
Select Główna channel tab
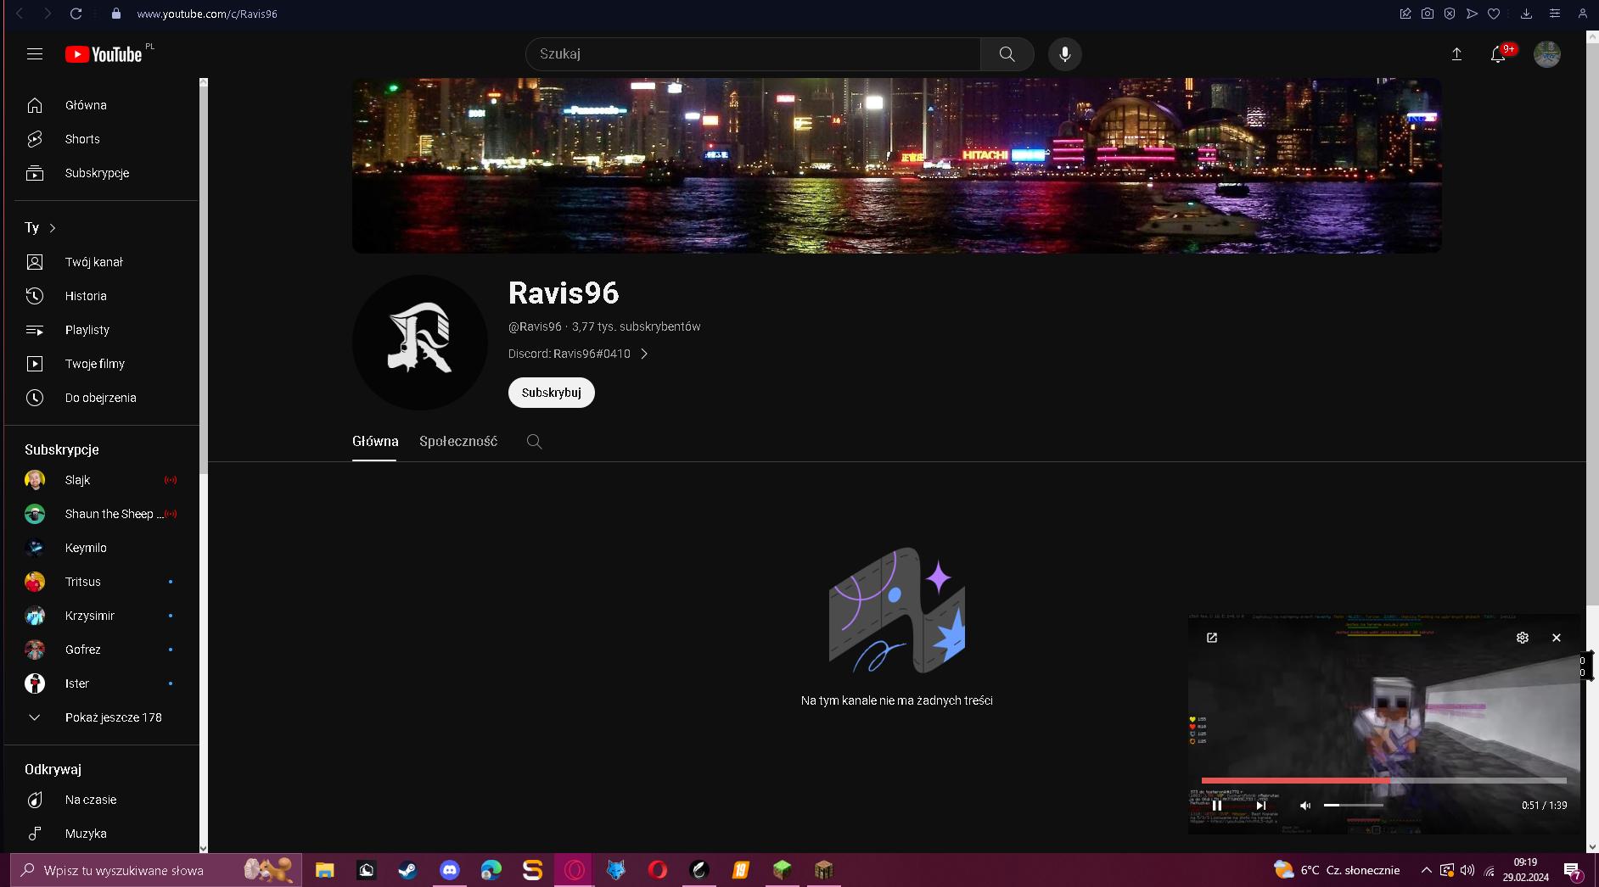[375, 442]
